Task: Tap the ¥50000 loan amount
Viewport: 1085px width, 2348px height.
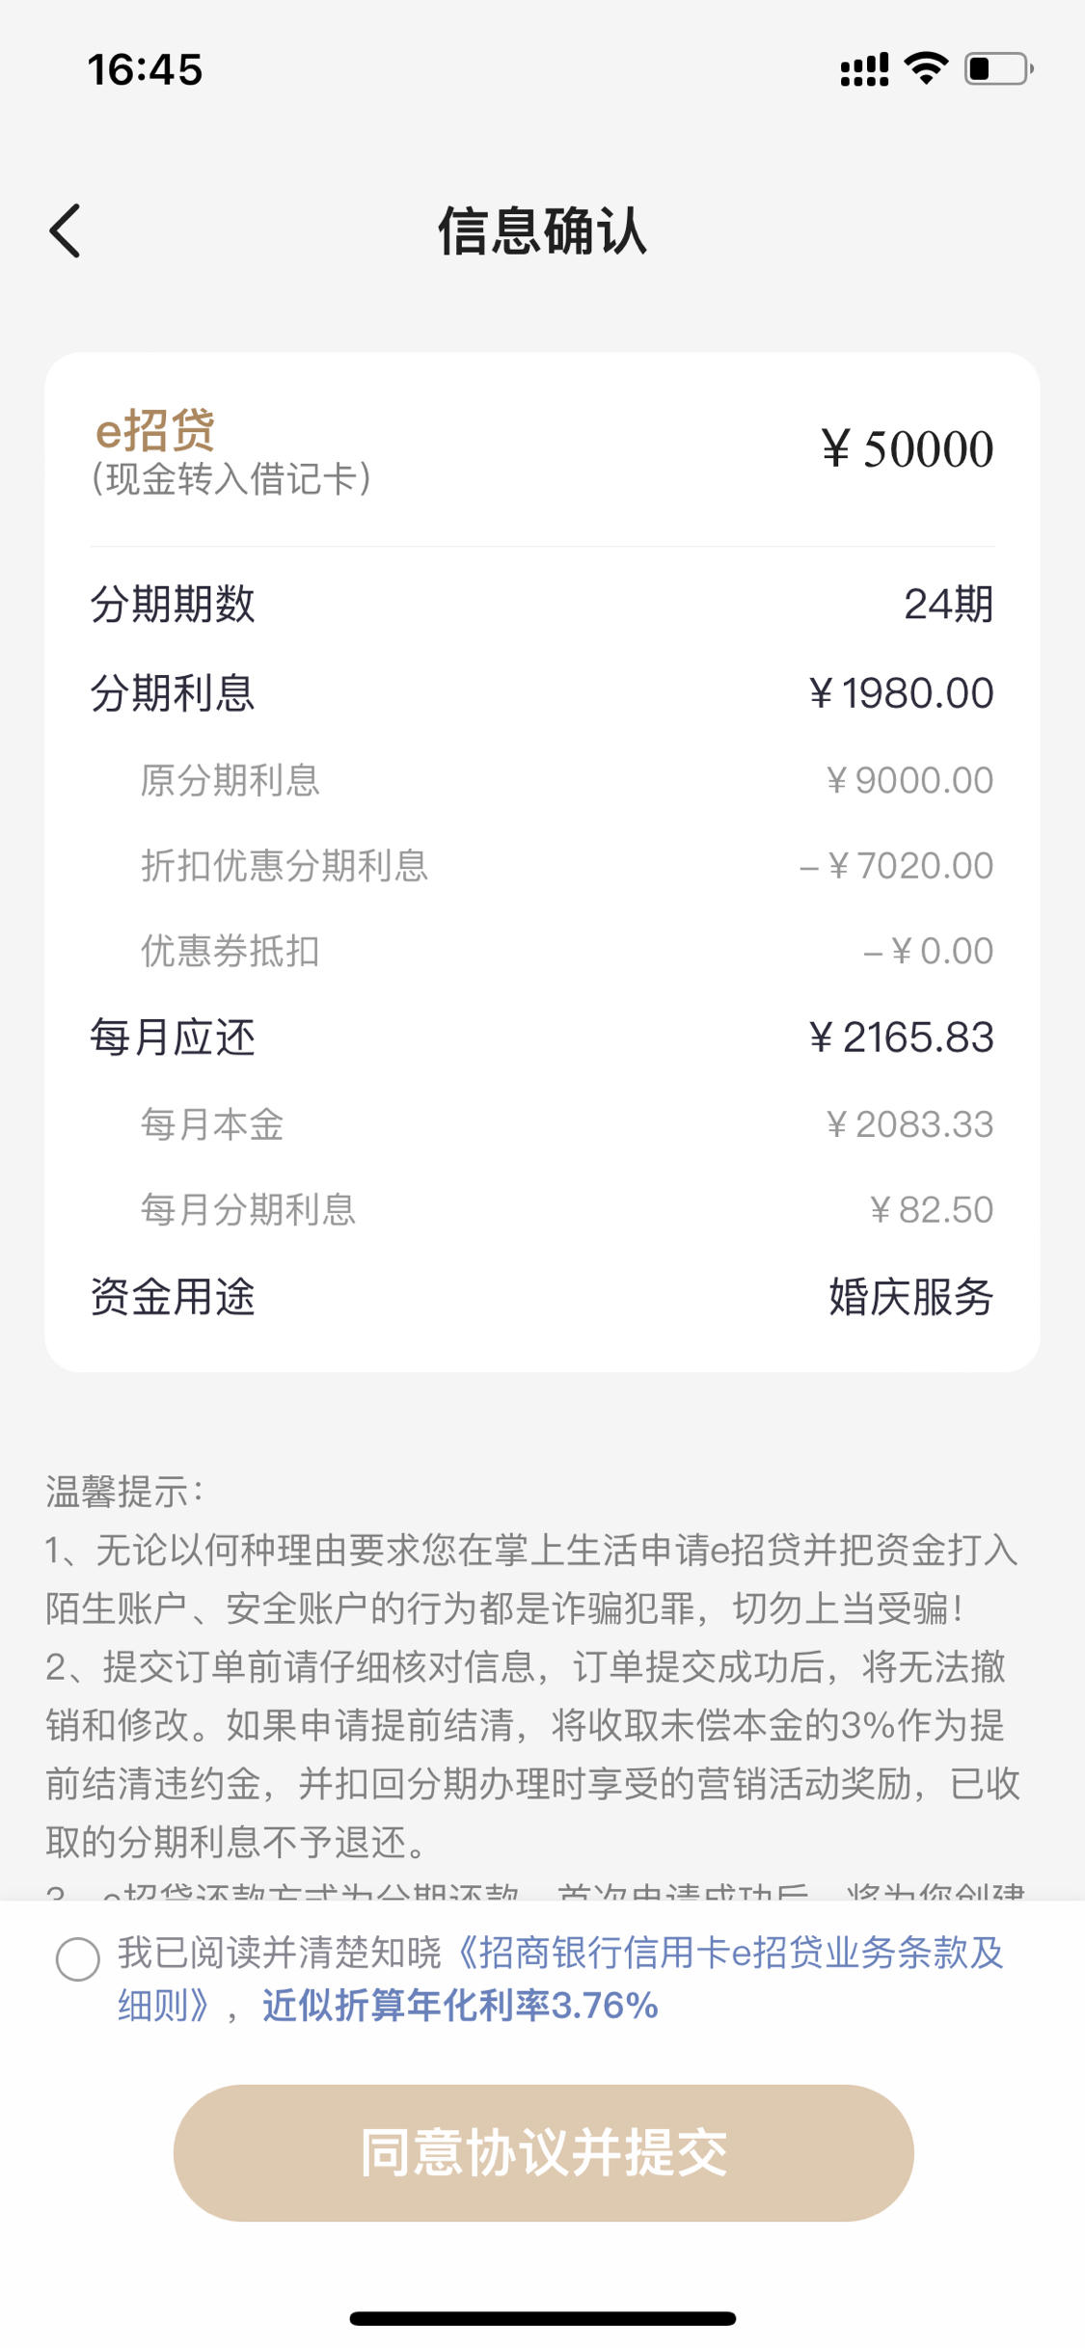Action: point(907,449)
